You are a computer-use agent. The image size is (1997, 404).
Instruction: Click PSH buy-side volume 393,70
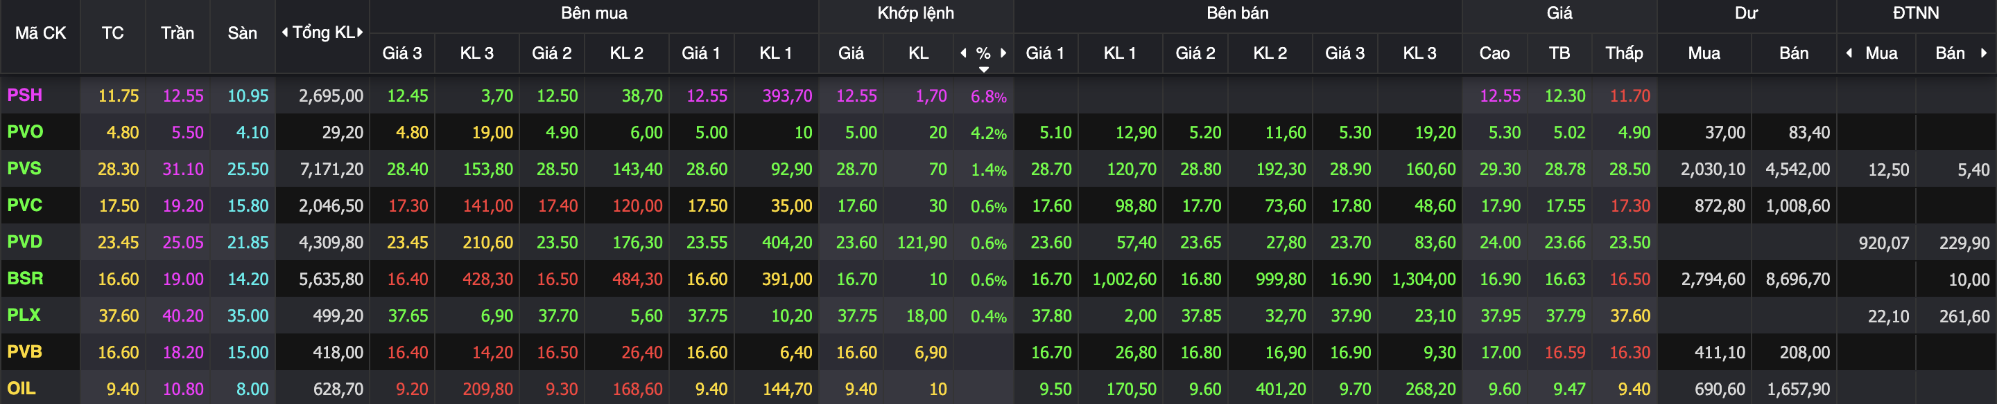click(787, 96)
